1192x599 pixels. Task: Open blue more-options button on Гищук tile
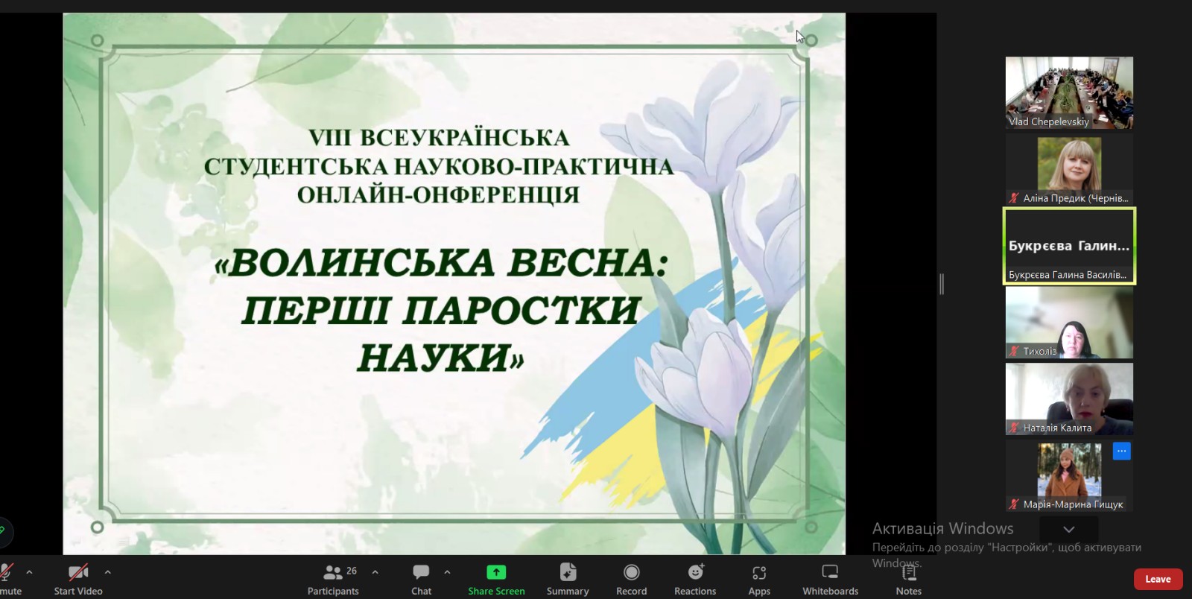(1121, 451)
